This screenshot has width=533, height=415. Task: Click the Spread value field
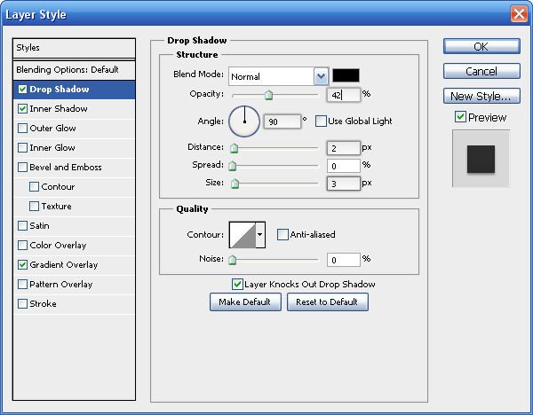click(x=343, y=166)
